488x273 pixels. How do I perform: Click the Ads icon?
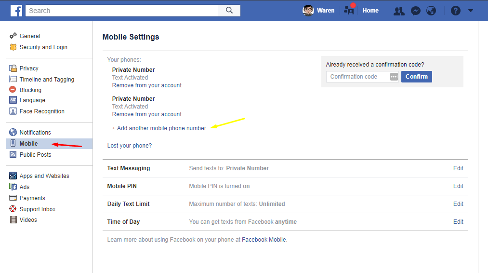pos(13,187)
